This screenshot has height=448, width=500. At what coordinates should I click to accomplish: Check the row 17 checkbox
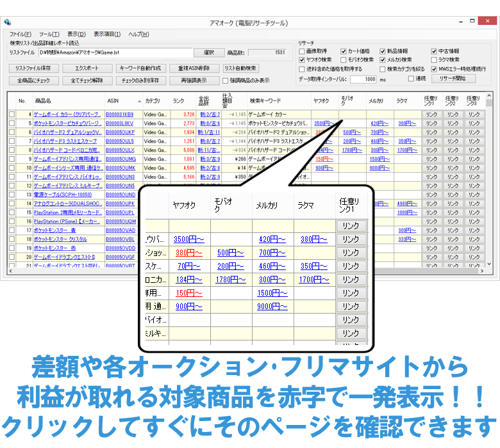pyautogui.click(x=12, y=230)
